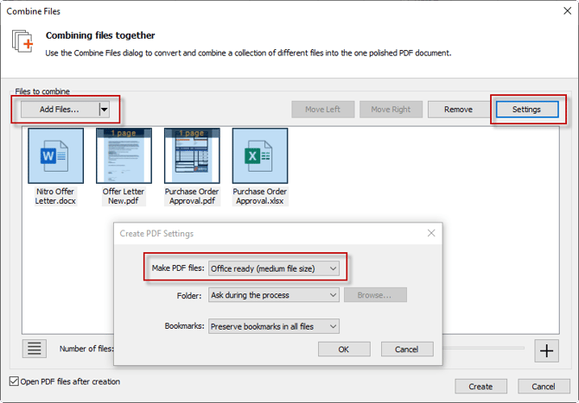Image resolution: width=579 pixels, height=403 pixels.
Task: Click the plus zoom icon button
Action: [546, 349]
